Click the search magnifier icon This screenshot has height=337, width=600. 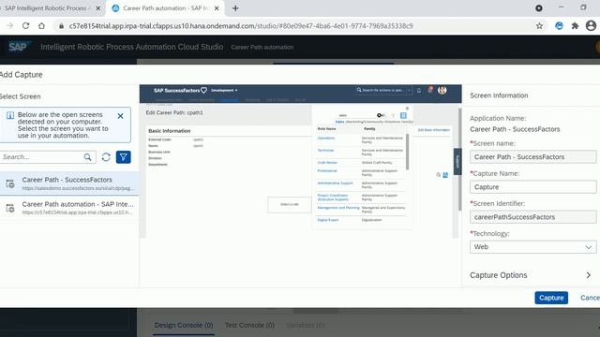[87, 157]
